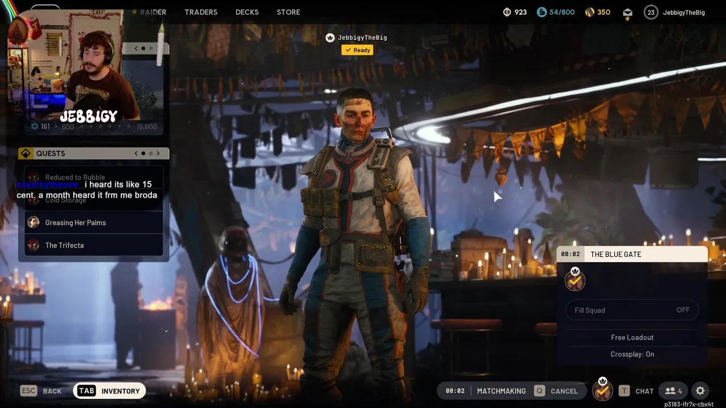This screenshot has width=726, height=408.
Task: Select the Free Loadout option
Action: pyautogui.click(x=632, y=337)
